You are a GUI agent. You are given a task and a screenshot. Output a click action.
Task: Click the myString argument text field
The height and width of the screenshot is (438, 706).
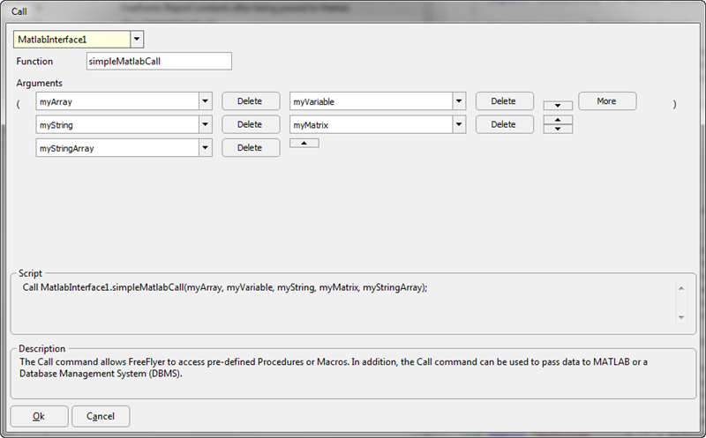(x=117, y=125)
